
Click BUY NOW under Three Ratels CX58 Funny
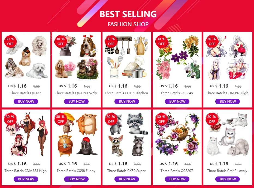[x=76, y=179]
